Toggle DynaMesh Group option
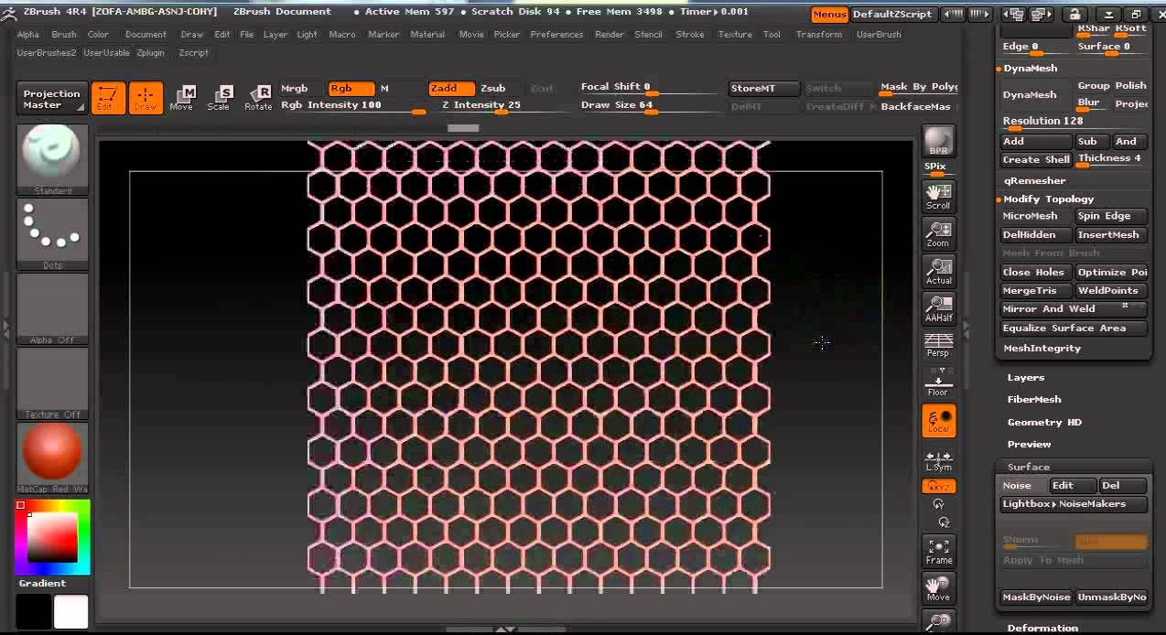The image size is (1166, 635). click(1093, 86)
